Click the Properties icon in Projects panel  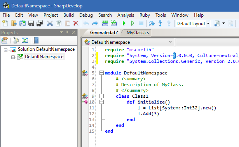coord(5,40)
